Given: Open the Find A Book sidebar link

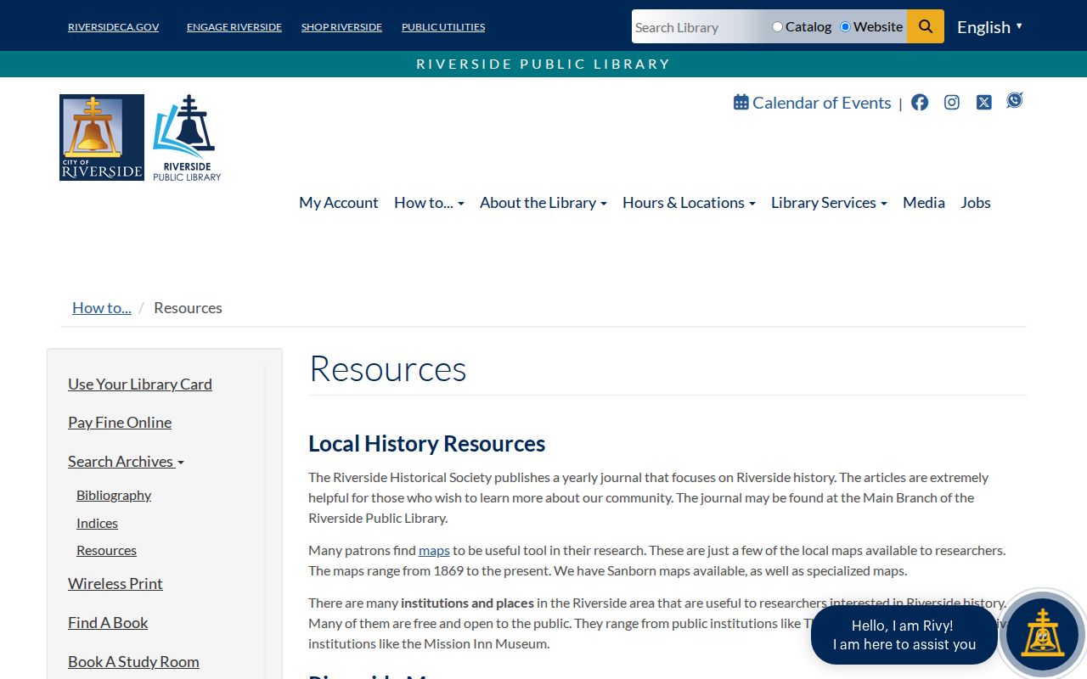Looking at the screenshot, I should (108, 623).
